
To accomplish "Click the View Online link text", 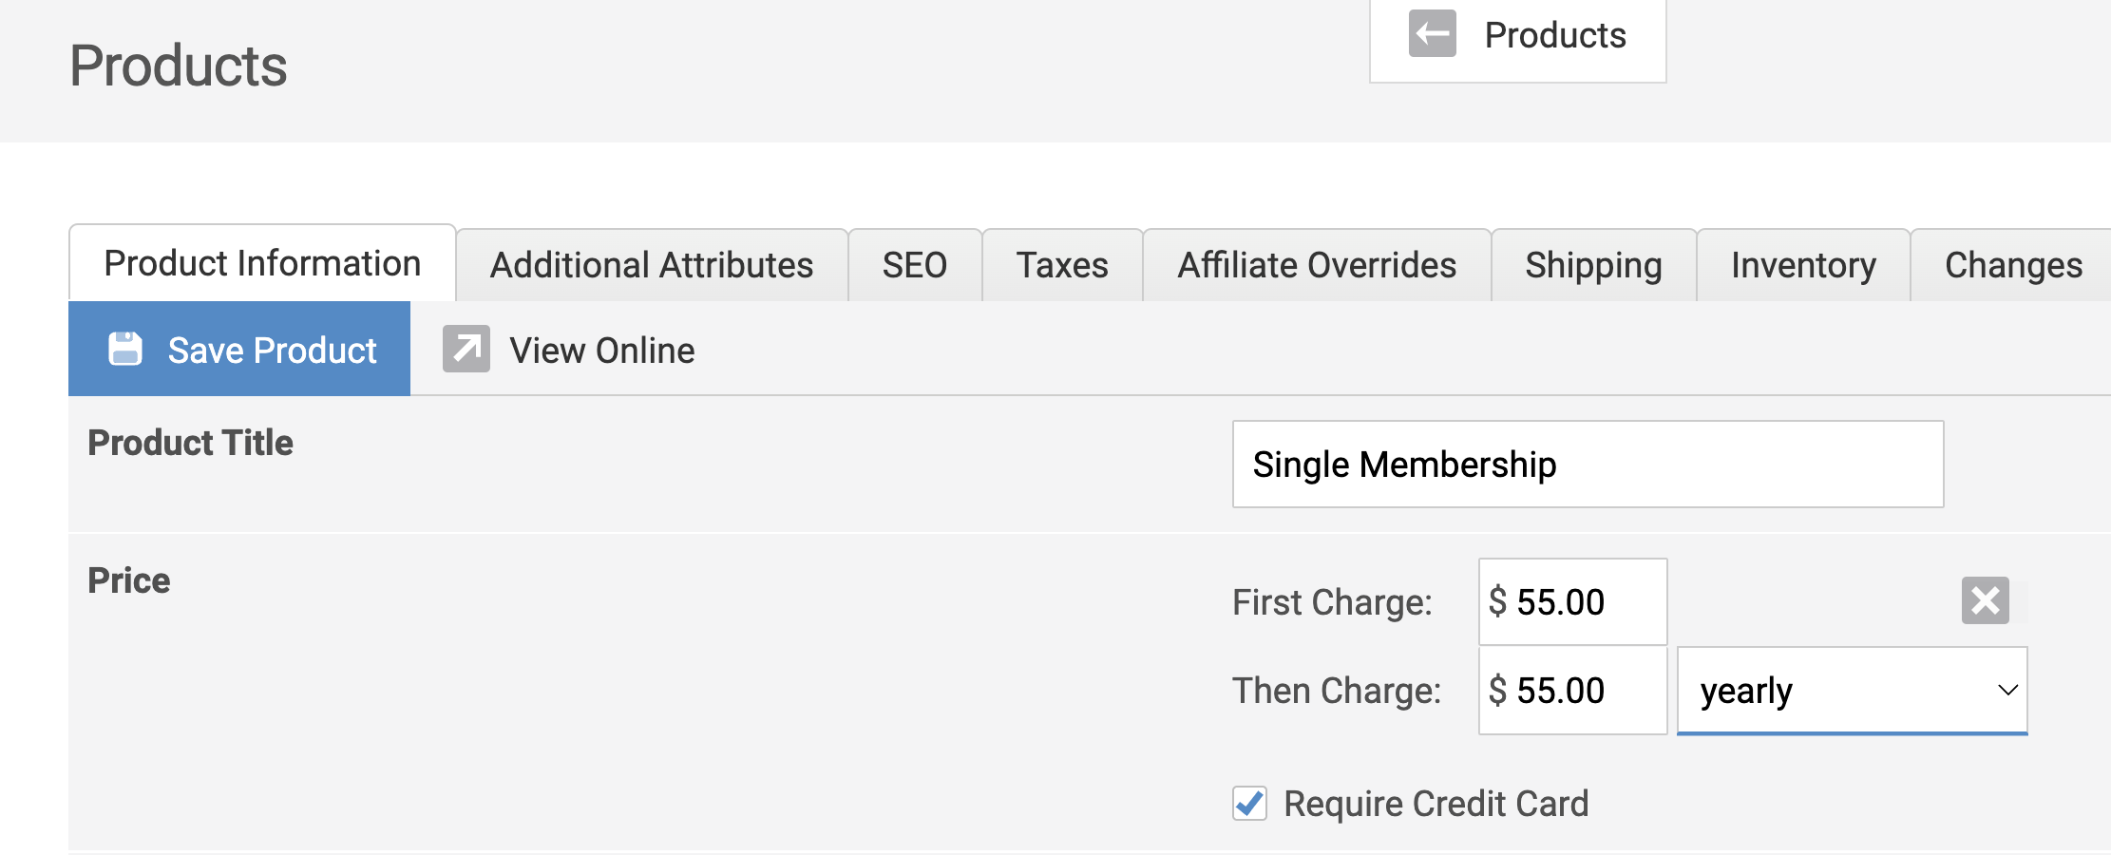I will pos(602,351).
